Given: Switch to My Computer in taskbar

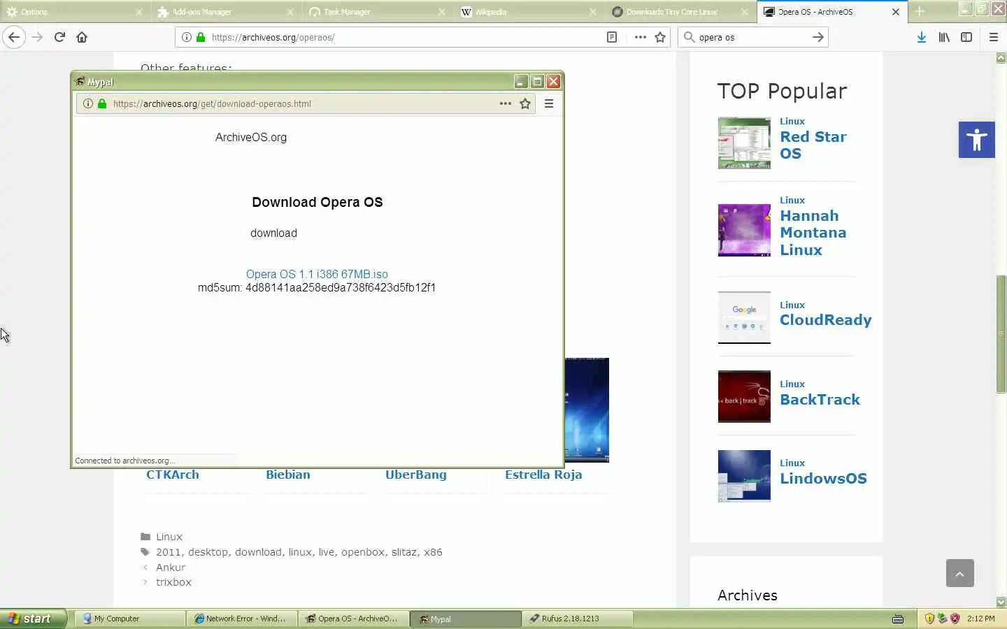Looking at the screenshot, I should 129,619.
